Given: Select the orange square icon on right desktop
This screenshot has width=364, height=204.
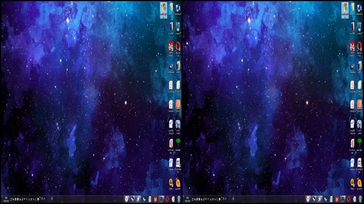Looking at the screenshot, I should tap(359, 104).
